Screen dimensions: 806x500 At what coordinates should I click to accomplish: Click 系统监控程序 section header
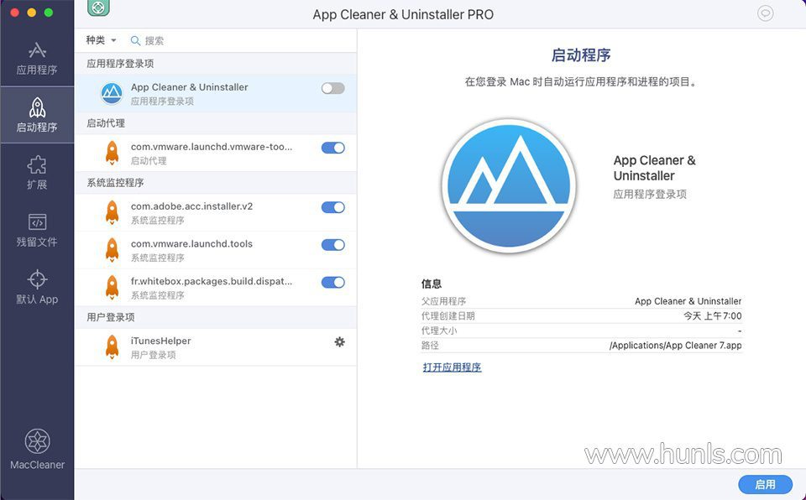[x=115, y=183]
